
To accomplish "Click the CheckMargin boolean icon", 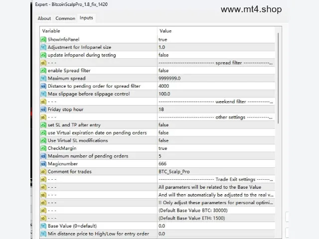I will pyautogui.click(x=43, y=148).
